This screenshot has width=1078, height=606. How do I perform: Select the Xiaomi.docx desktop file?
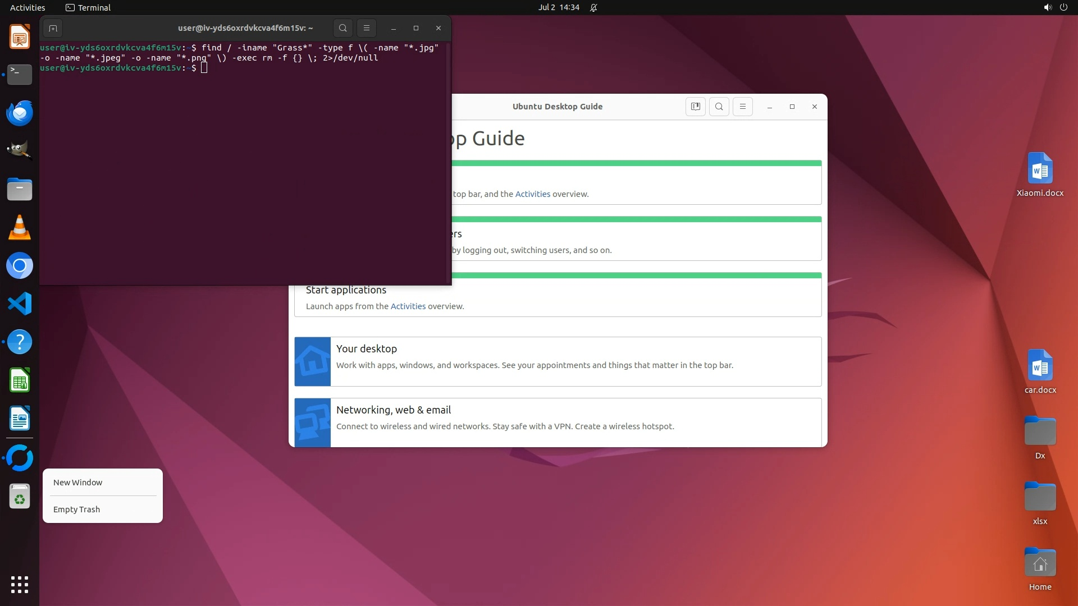click(x=1040, y=175)
